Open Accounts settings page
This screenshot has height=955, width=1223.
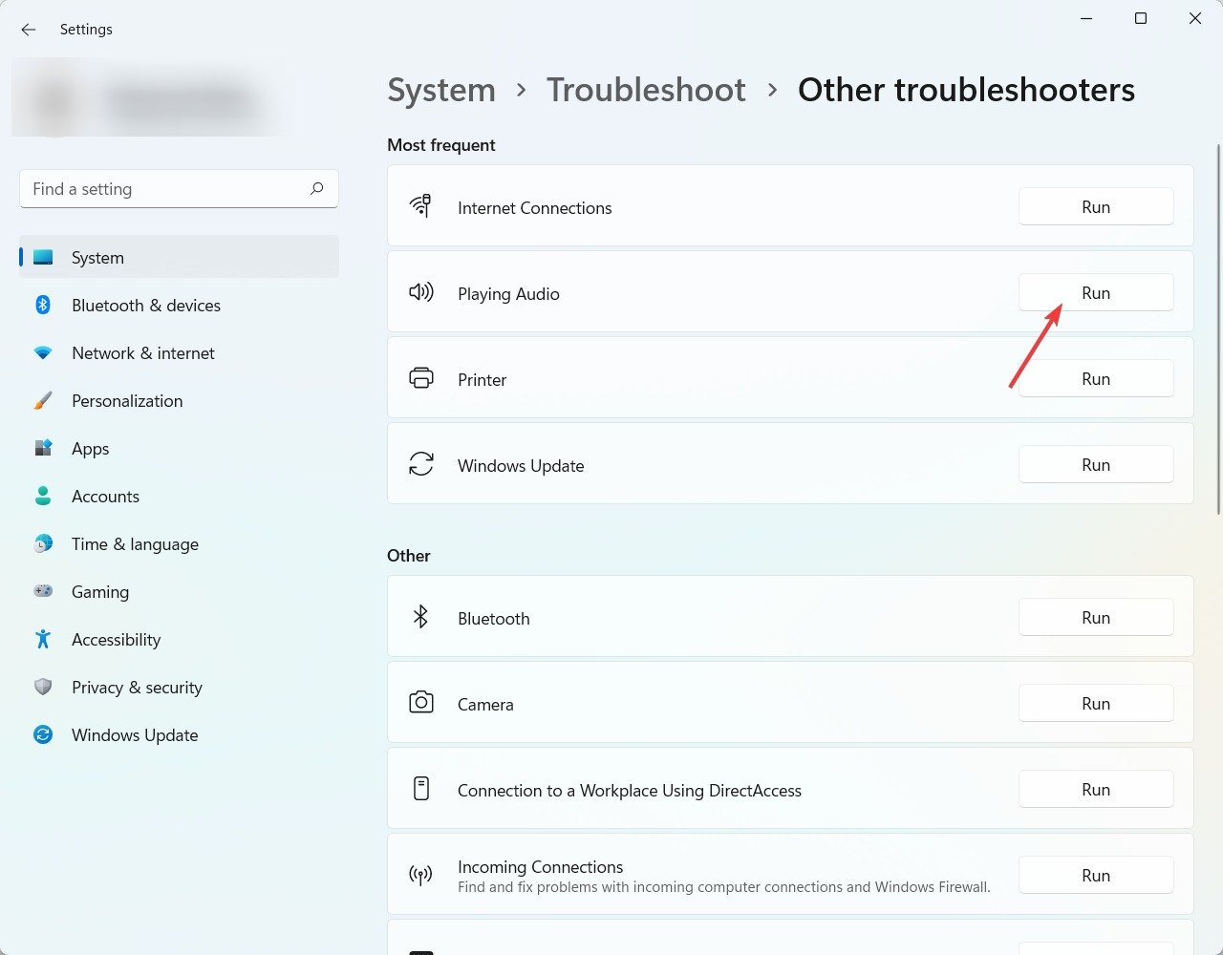(179, 496)
